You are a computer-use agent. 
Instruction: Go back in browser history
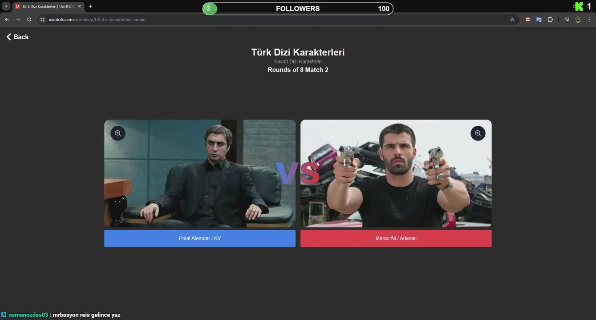[7, 20]
